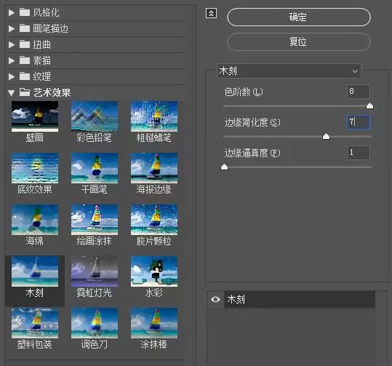Expand the 纹理 folder
The image size is (392, 366).
click(x=11, y=76)
